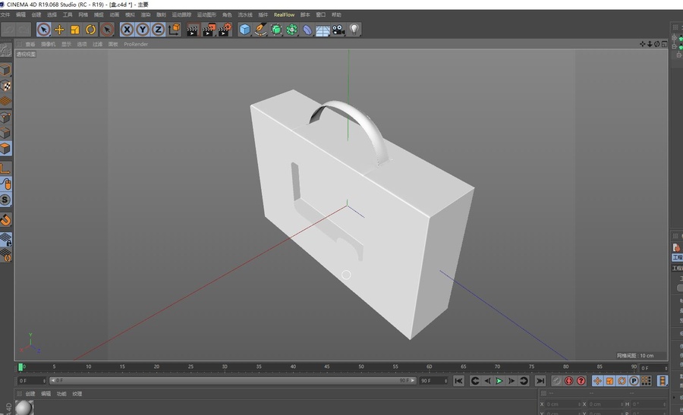Image resolution: width=683 pixels, height=415 pixels.
Task: Switch to Texture mode
Action: tap(5, 86)
